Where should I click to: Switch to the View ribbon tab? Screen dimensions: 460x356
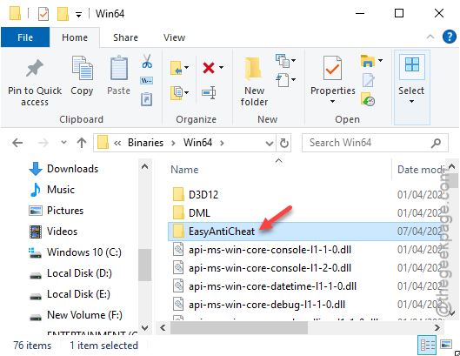pyautogui.click(x=174, y=37)
